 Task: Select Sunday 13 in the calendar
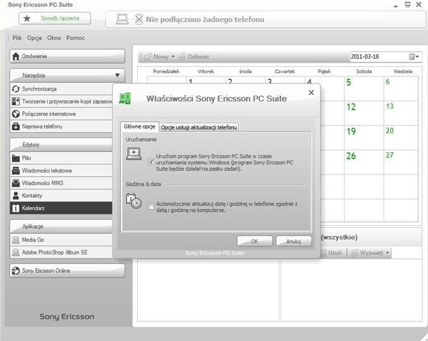click(401, 113)
